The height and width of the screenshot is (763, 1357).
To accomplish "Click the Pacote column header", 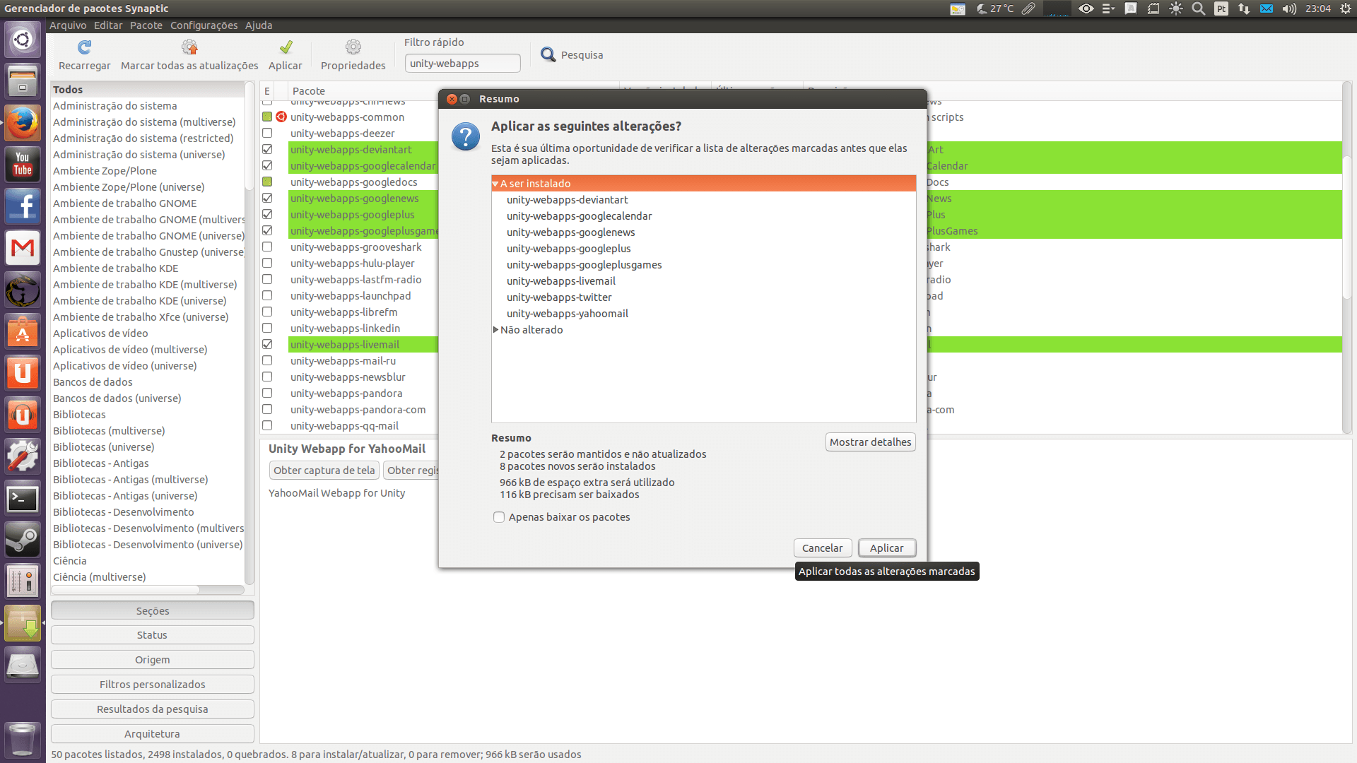I will point(309,91).
